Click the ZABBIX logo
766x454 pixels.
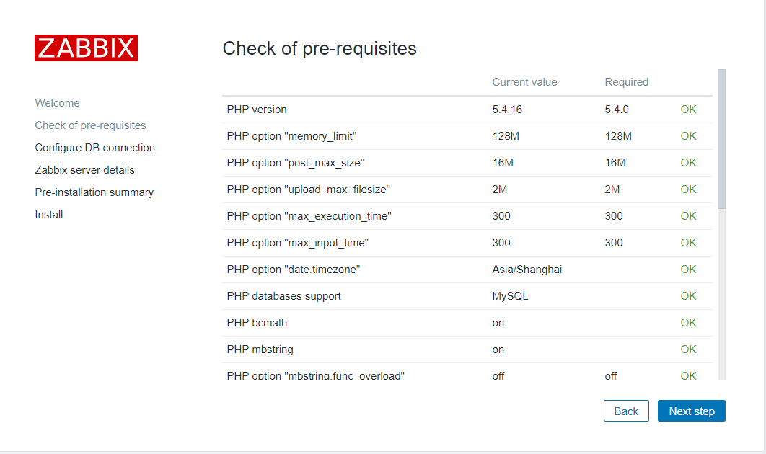(86, 48)
